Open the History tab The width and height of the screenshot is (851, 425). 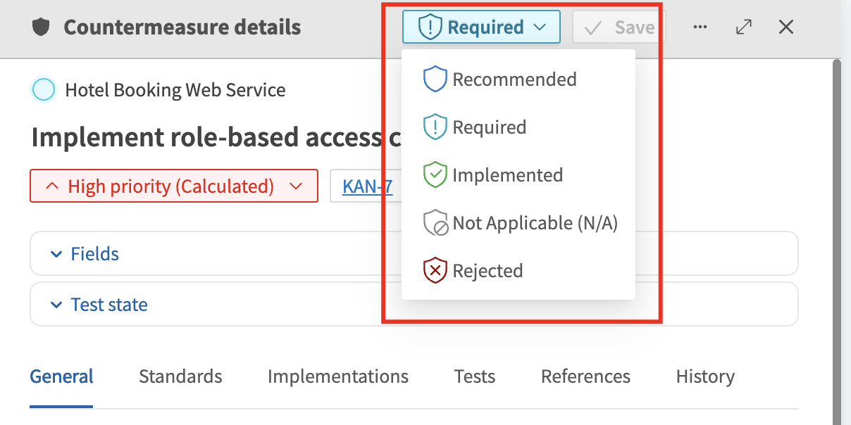tap(704, 376)
